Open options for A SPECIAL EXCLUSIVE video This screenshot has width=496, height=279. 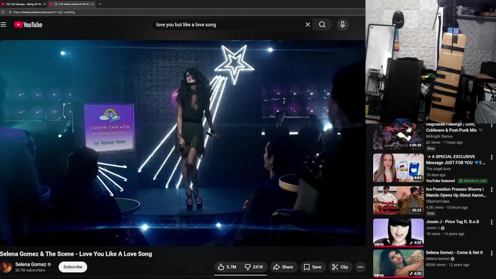(491, 157)
